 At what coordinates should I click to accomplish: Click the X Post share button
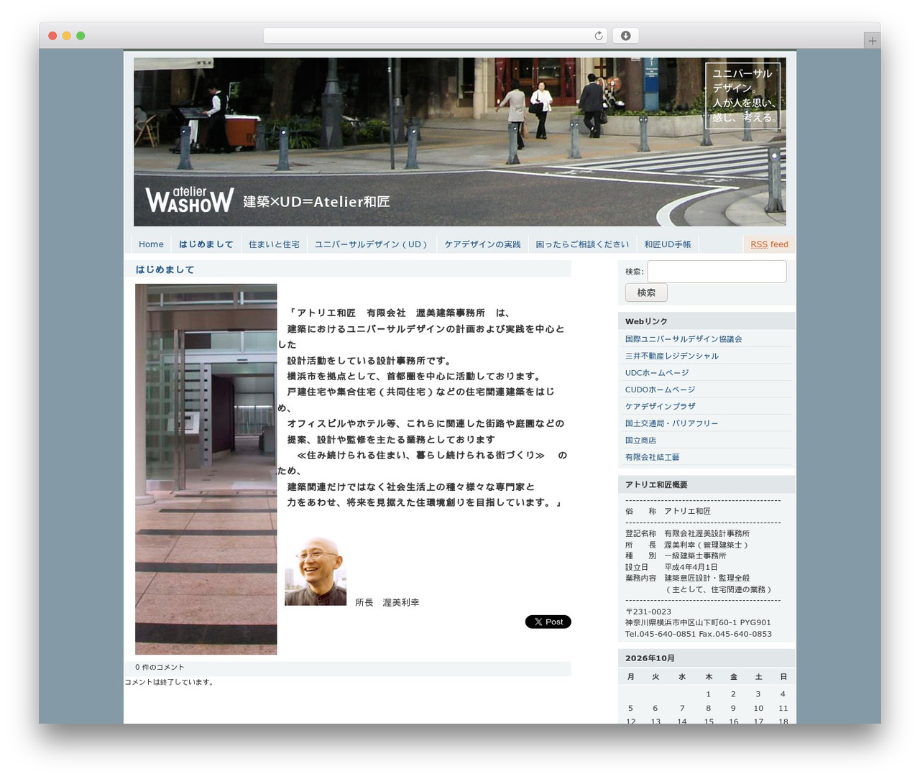[x=548, y=622]
